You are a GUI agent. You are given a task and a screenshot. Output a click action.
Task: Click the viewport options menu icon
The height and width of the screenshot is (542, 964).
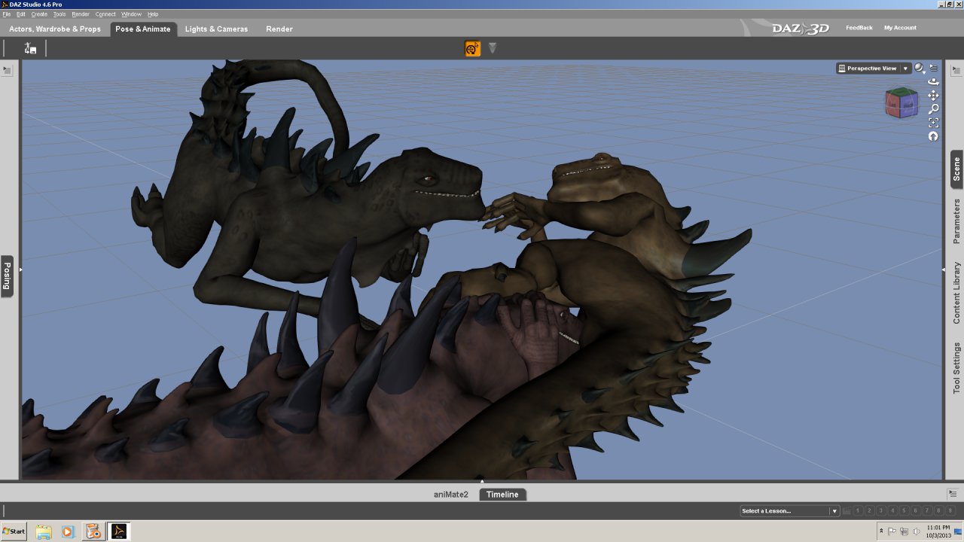click(934, 68)
